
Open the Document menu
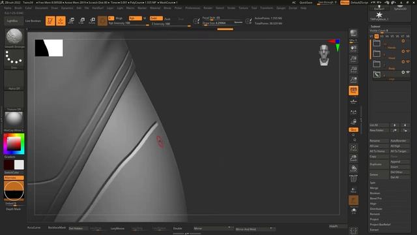point(42,8)
